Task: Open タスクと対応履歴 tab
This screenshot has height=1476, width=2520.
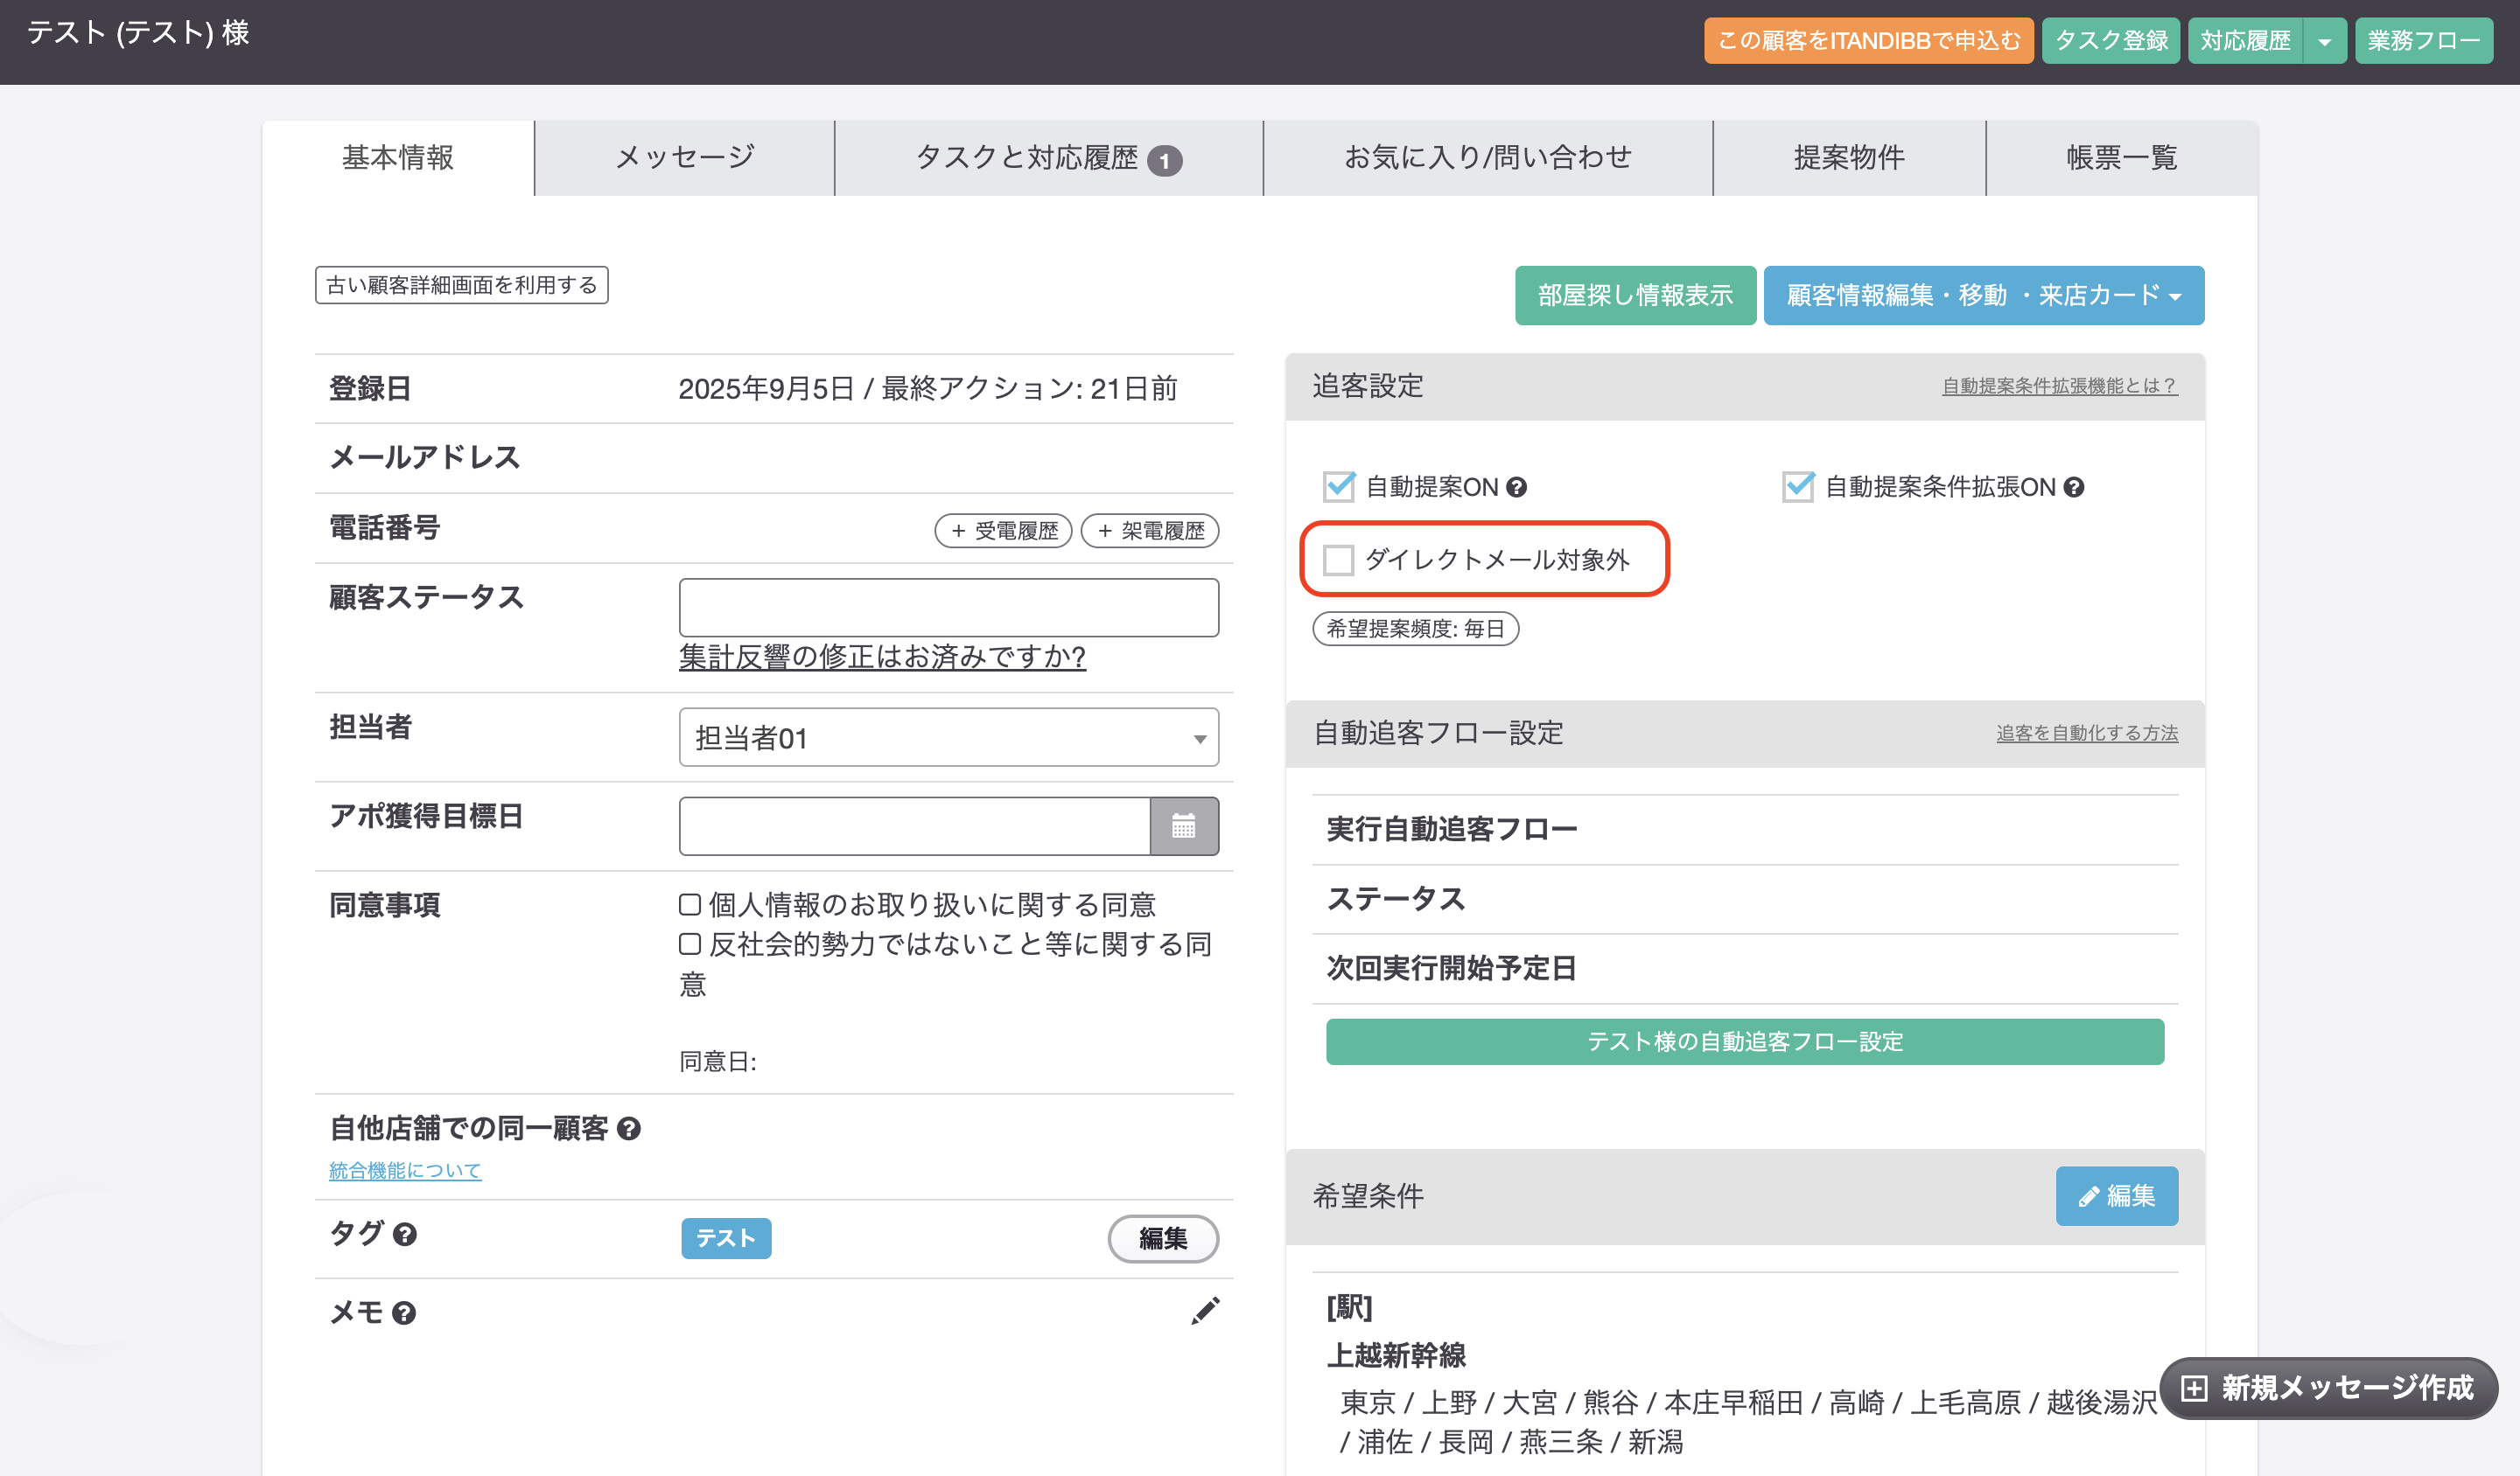Action: (x=1049, y=158)
